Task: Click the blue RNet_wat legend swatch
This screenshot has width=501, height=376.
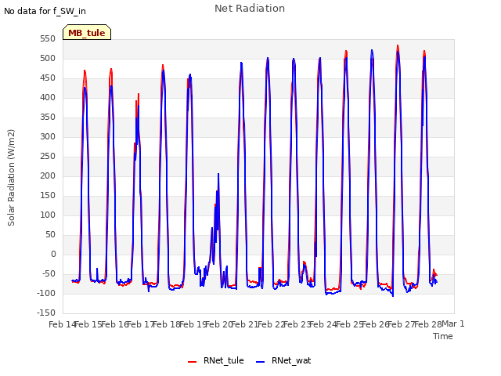Action: (x=261, y=362)
